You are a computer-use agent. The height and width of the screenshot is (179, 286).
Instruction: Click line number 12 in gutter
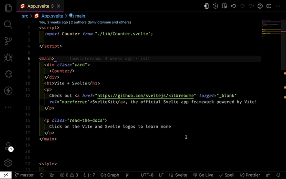pyautogui.click(x=28, y=96)
